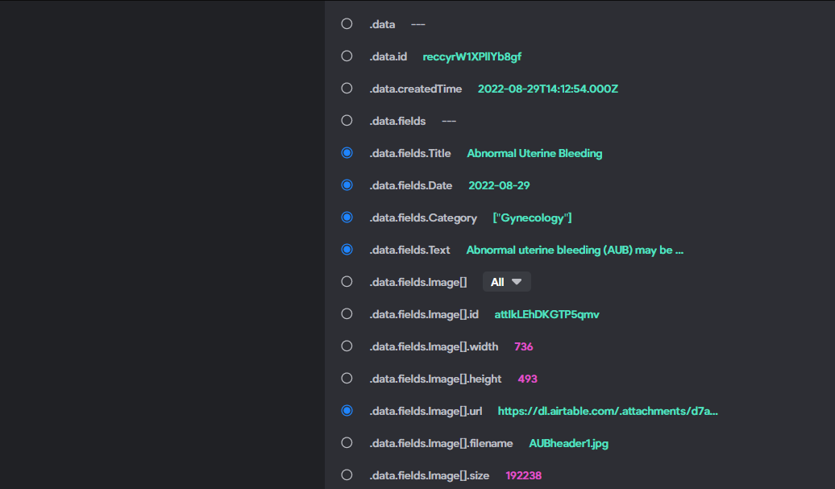The image size is (835, 489).
Task: Deselect the .data.fields.Date radio button
Action: pyautogui.click(x=347, y=185)
